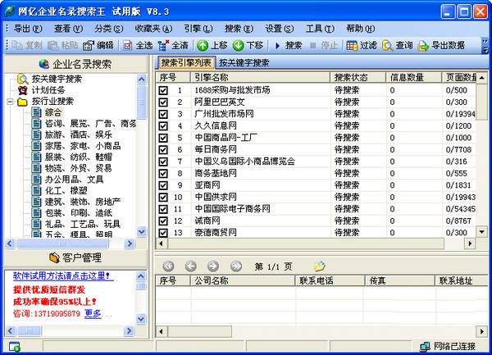Uncheck engine 阿里巴巴英文
The height and width of the screenshot is (355, 492).
pyautogui.click(x=163, y=102)
